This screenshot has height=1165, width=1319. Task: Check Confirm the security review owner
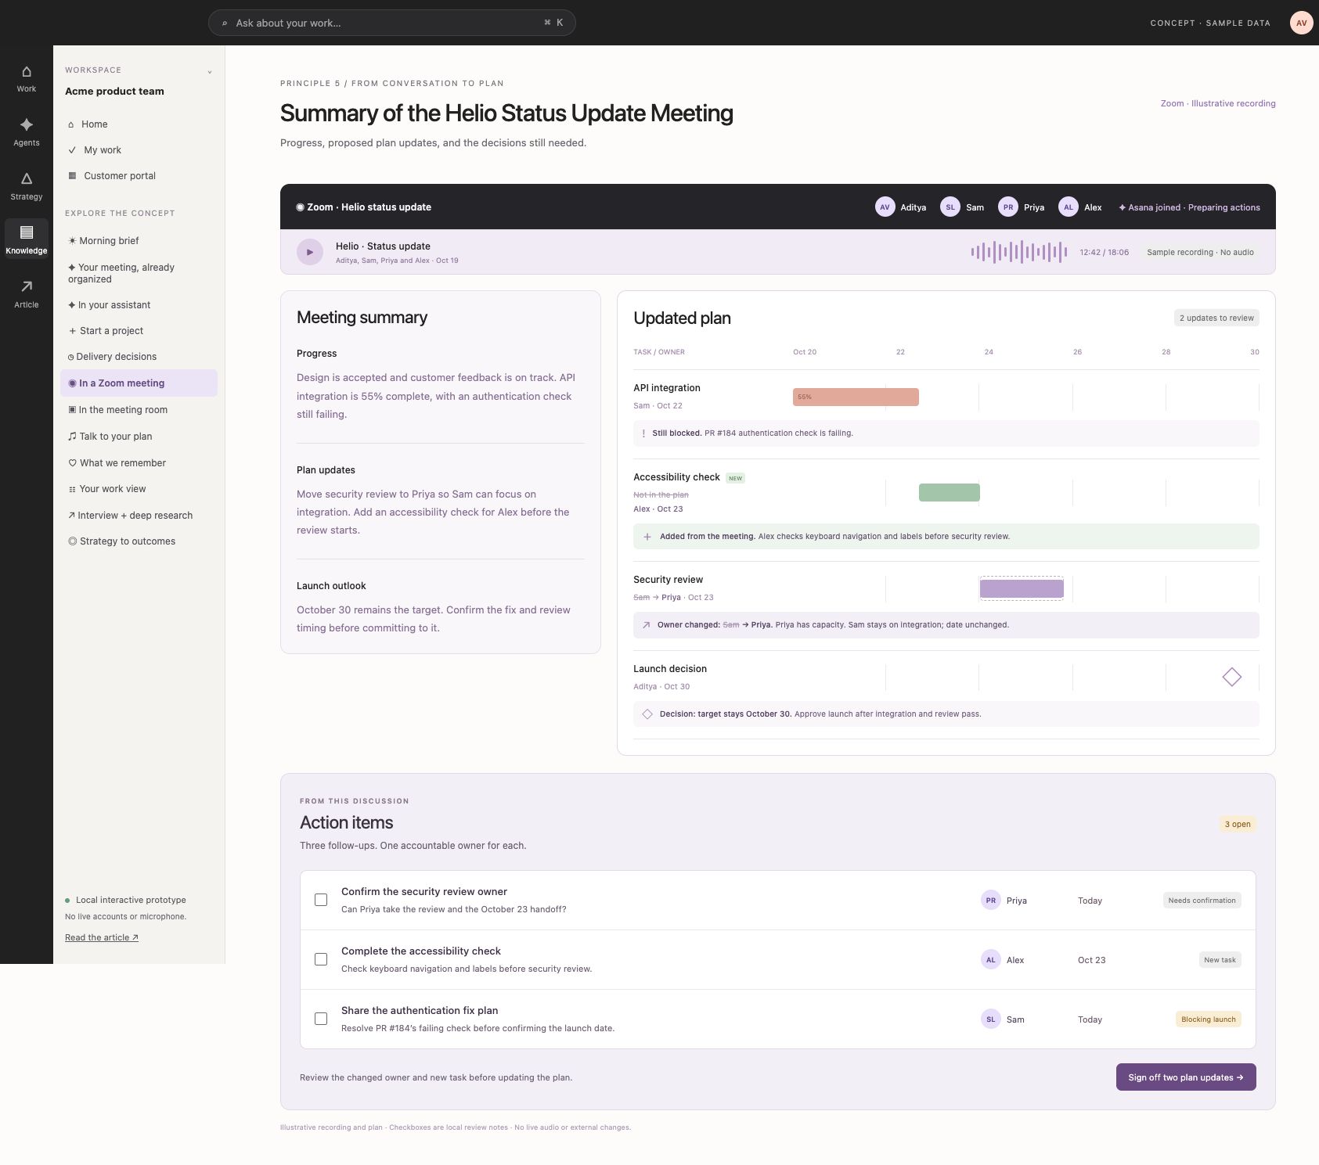point(321,900)
